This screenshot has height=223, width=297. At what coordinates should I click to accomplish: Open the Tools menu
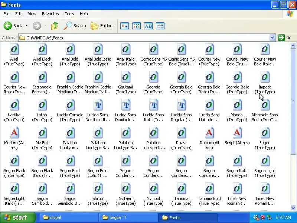69,14
